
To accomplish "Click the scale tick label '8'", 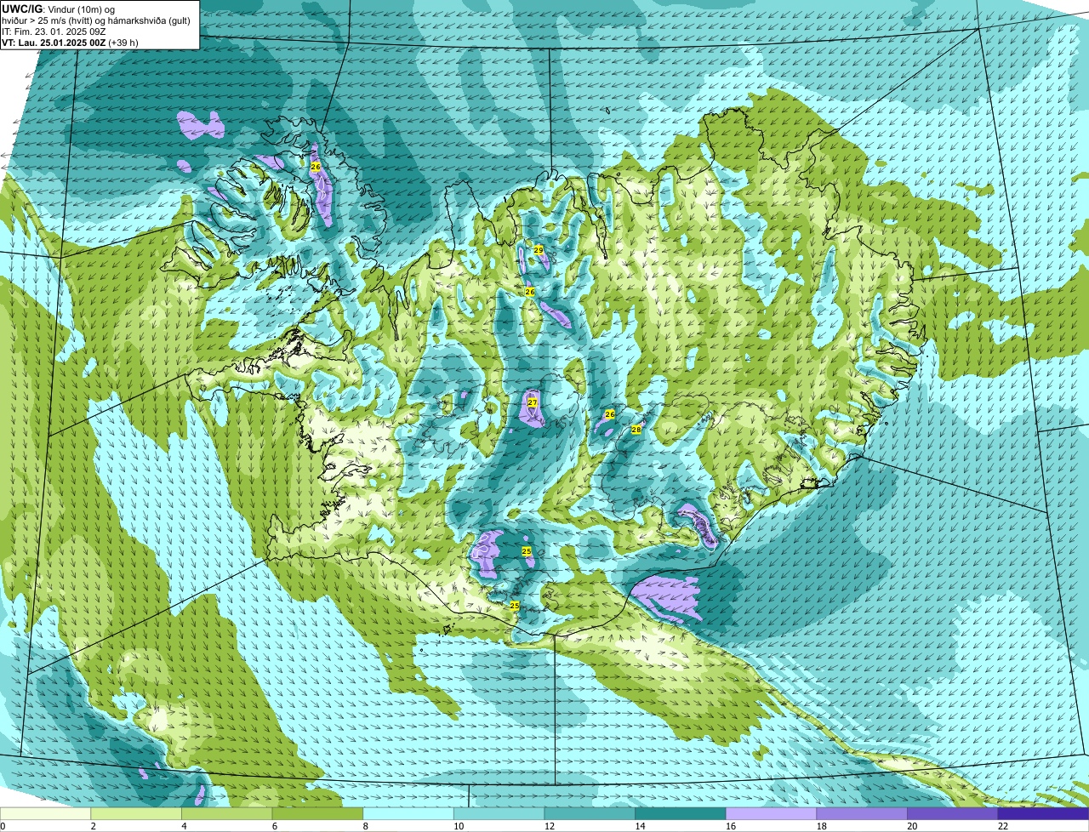I will 365,826.
